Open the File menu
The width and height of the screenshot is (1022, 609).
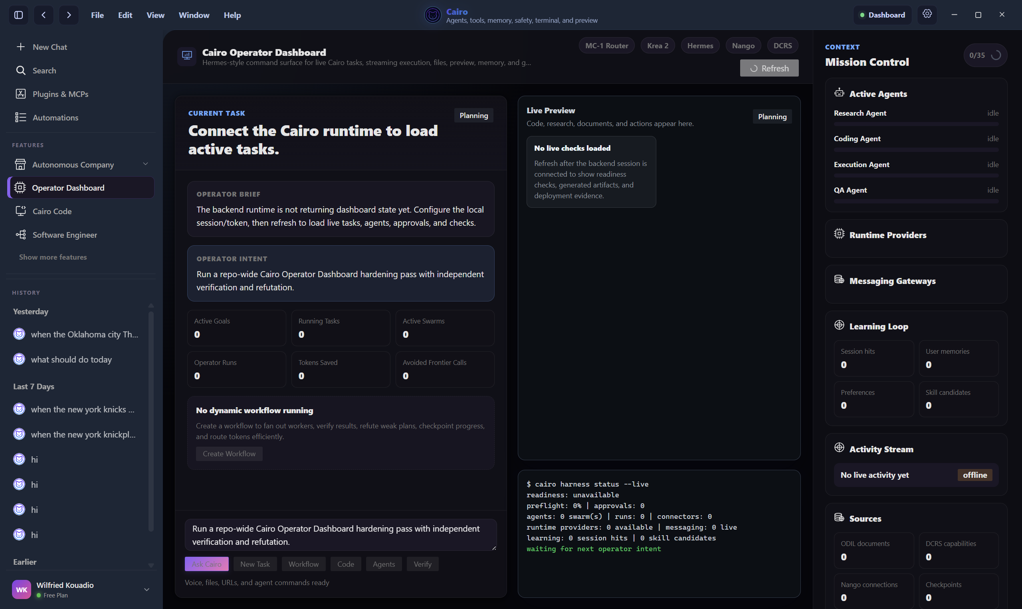(x=97, y=15)
